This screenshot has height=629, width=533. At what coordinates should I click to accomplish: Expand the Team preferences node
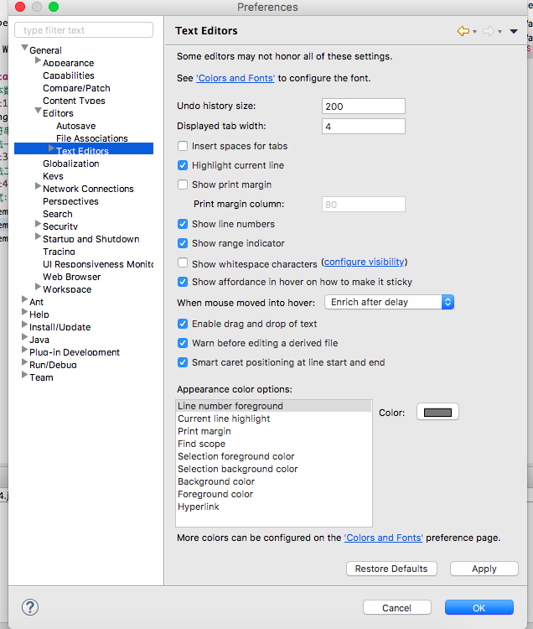[x=24, y=375]
